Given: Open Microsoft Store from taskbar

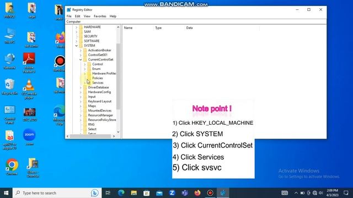Looking at the screenshot, I should (x=147, y=193).
